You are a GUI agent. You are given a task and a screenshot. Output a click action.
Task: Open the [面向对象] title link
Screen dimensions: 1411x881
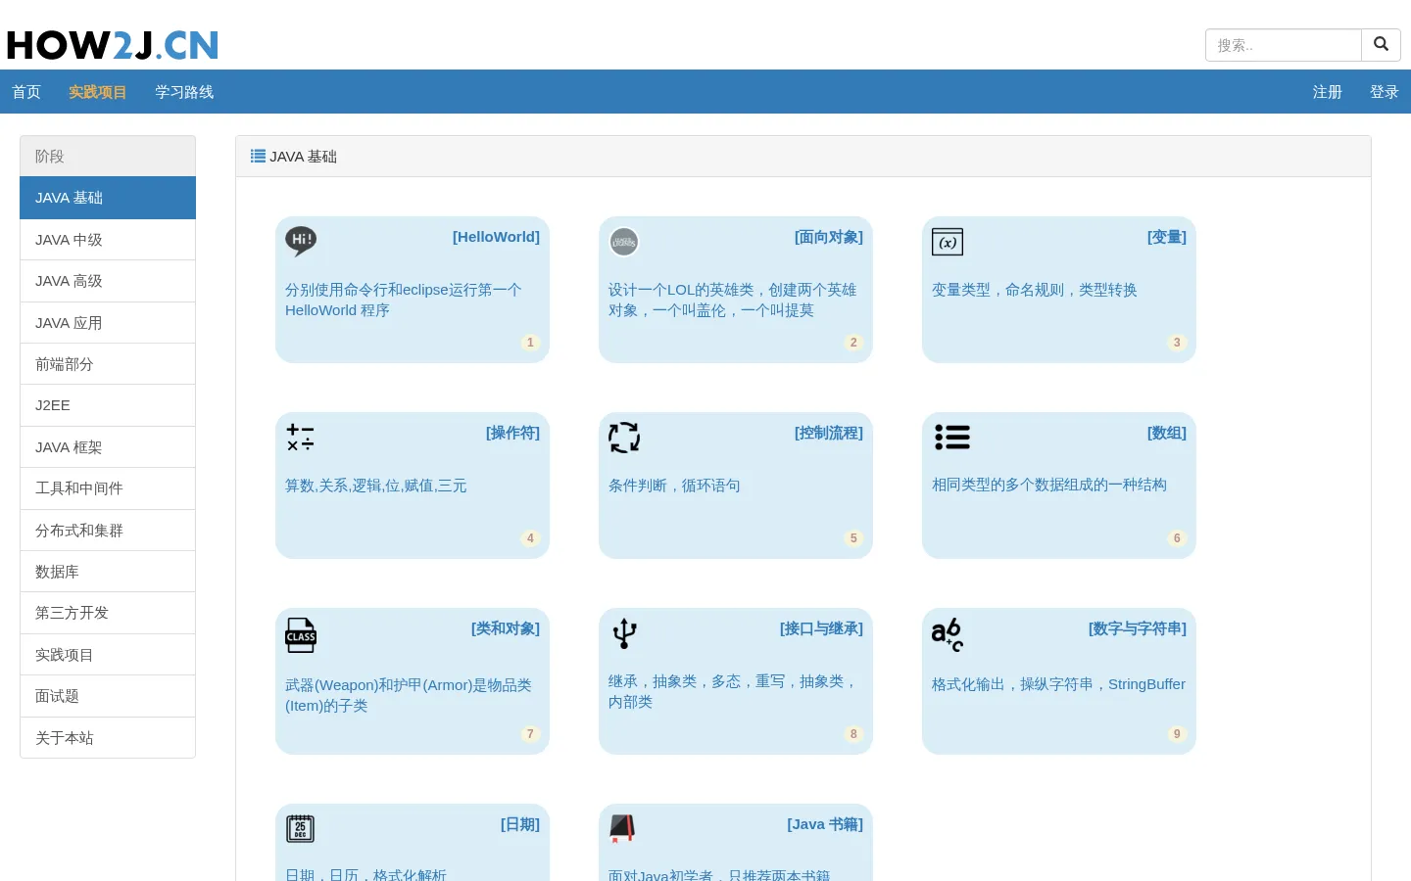(829, 237)
